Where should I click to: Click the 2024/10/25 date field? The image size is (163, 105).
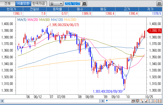click(x=73, y=4)
